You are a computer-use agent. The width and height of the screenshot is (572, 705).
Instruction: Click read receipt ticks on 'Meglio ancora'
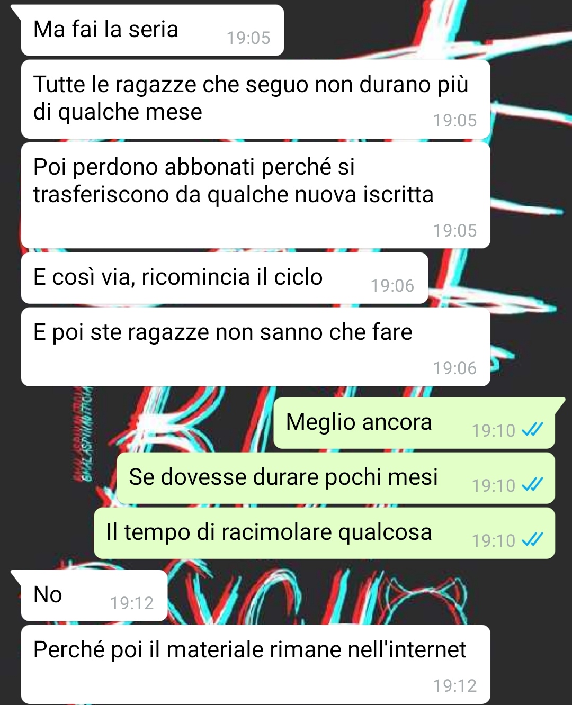click(x=532, y=430)
